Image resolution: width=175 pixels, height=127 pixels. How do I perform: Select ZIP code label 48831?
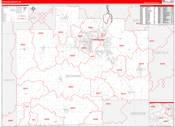click(27, 107)
